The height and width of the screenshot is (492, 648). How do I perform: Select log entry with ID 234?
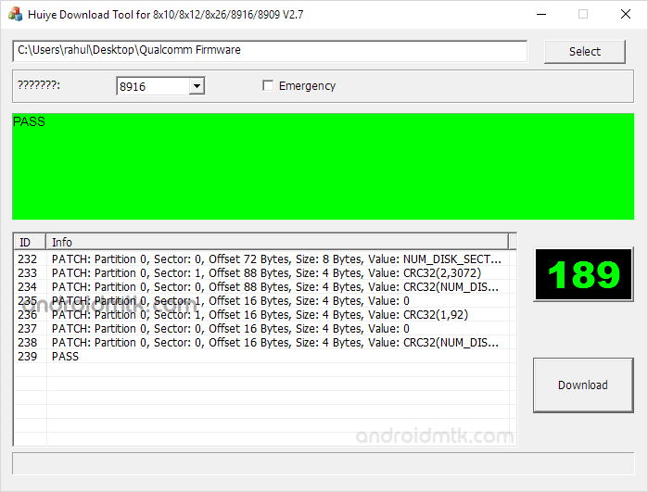pyautogui.click(x=276, y=287)
